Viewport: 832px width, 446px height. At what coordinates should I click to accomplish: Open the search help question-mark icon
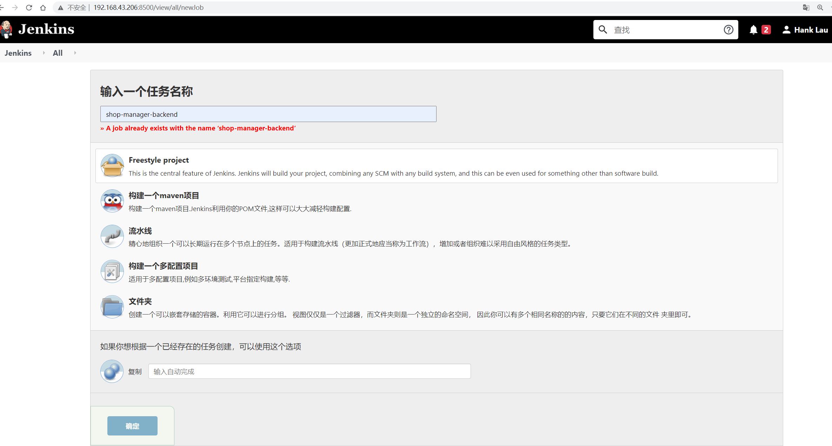point(728,30)
